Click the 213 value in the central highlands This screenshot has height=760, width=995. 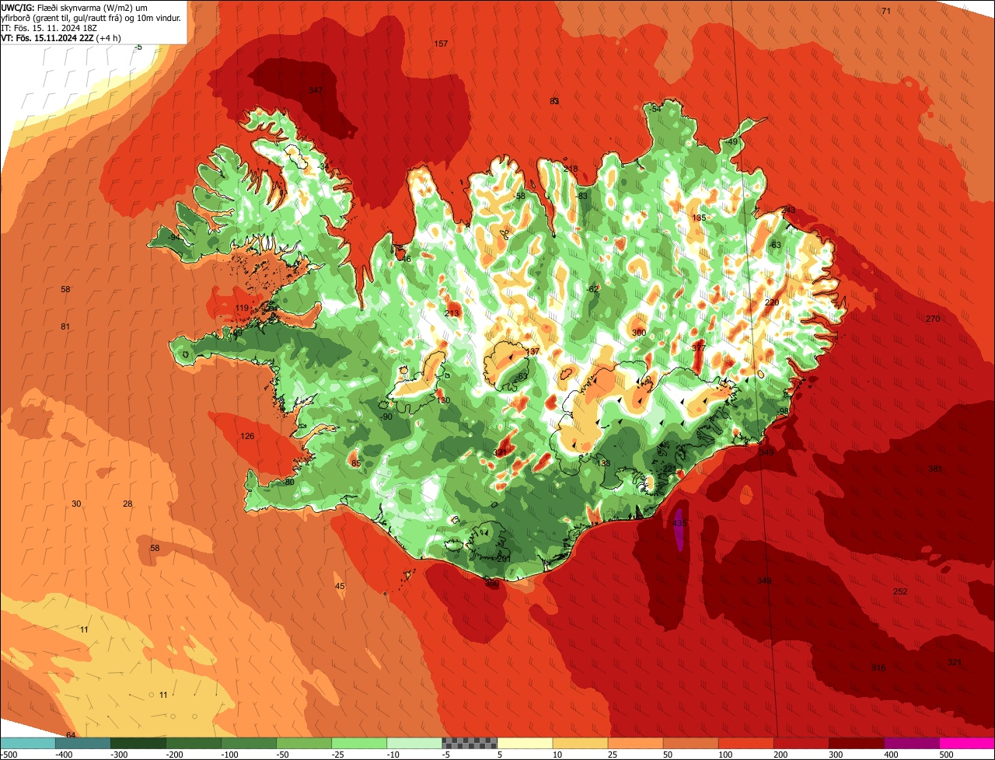[x=452, y=313]
